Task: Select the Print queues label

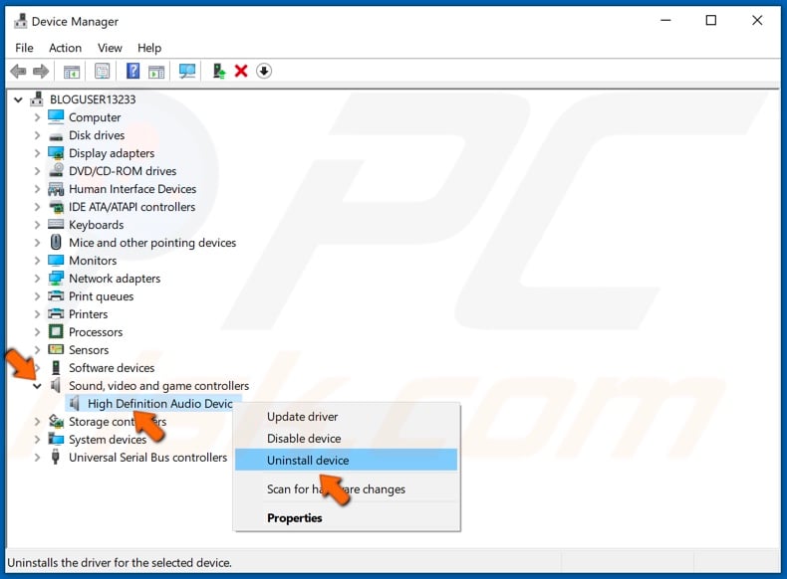Action: coord(101,296)
